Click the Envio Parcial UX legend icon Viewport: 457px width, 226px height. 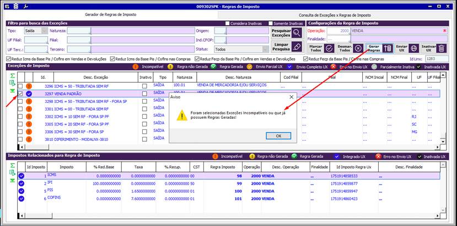pyautogui.click(x=249, y=67)
